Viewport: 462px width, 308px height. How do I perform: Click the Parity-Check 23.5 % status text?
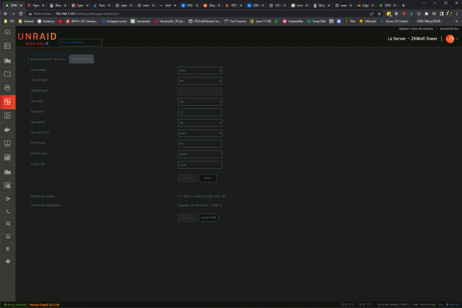(x=44, y=305)
